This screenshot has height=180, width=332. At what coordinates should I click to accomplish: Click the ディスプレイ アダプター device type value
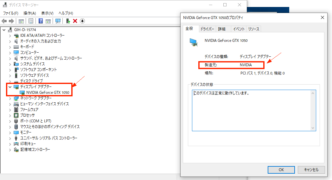[x=255, y=56]
